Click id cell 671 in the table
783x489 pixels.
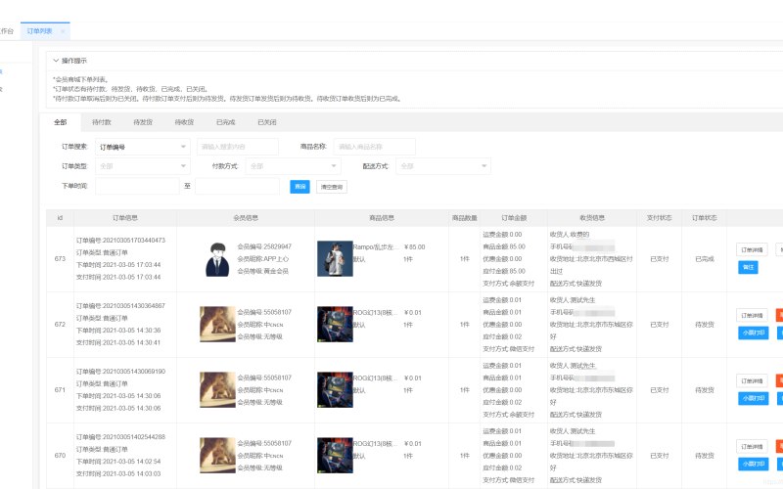click(x=60, y=390)
